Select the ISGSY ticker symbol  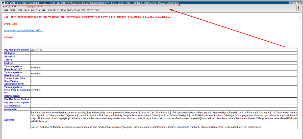pyautogui.click(x=56, y=10)
